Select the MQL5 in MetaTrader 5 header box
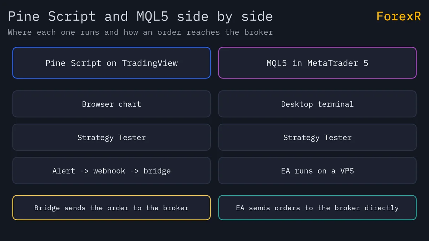The width and height of the screenshot is (429, 241). click(x=317, y=63)
